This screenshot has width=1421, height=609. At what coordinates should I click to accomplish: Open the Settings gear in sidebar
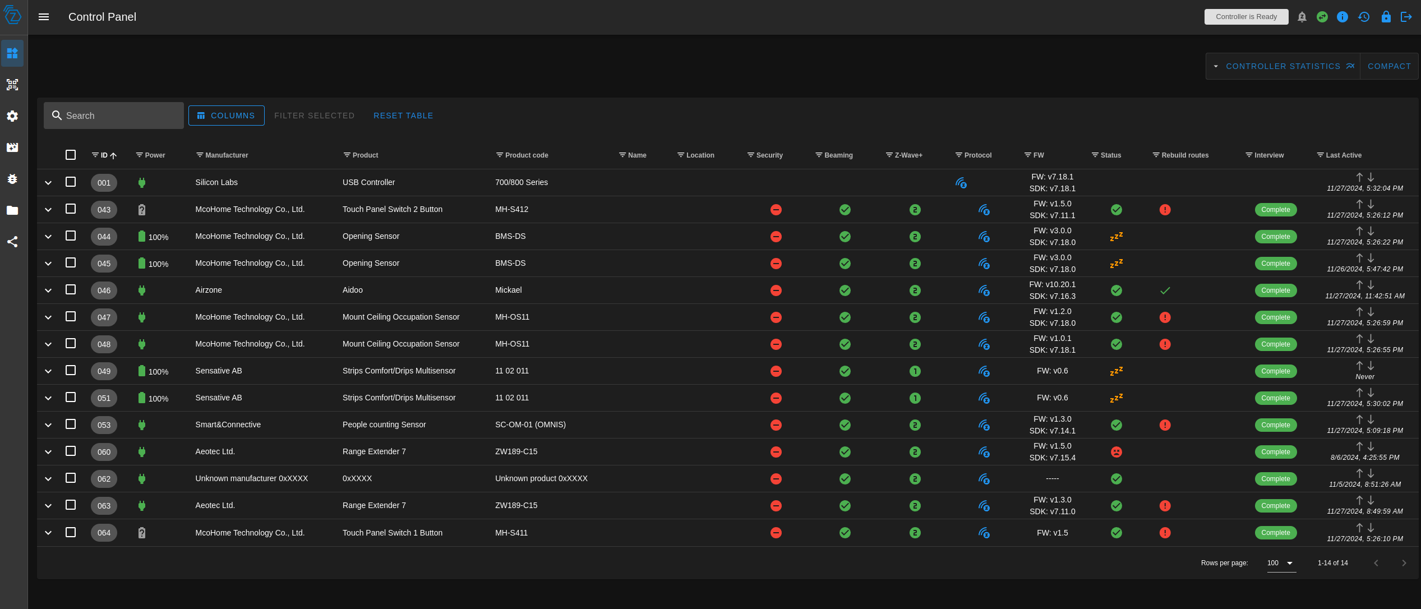(12, 116)
